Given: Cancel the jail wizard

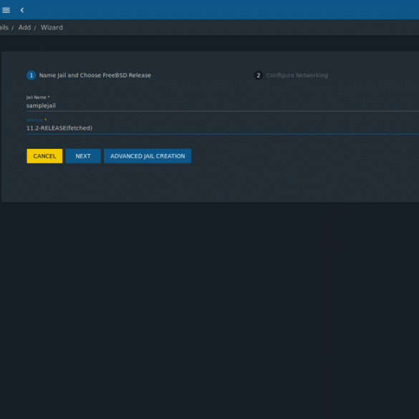Looking at the screenshot, I should click(x=44, y=156).
